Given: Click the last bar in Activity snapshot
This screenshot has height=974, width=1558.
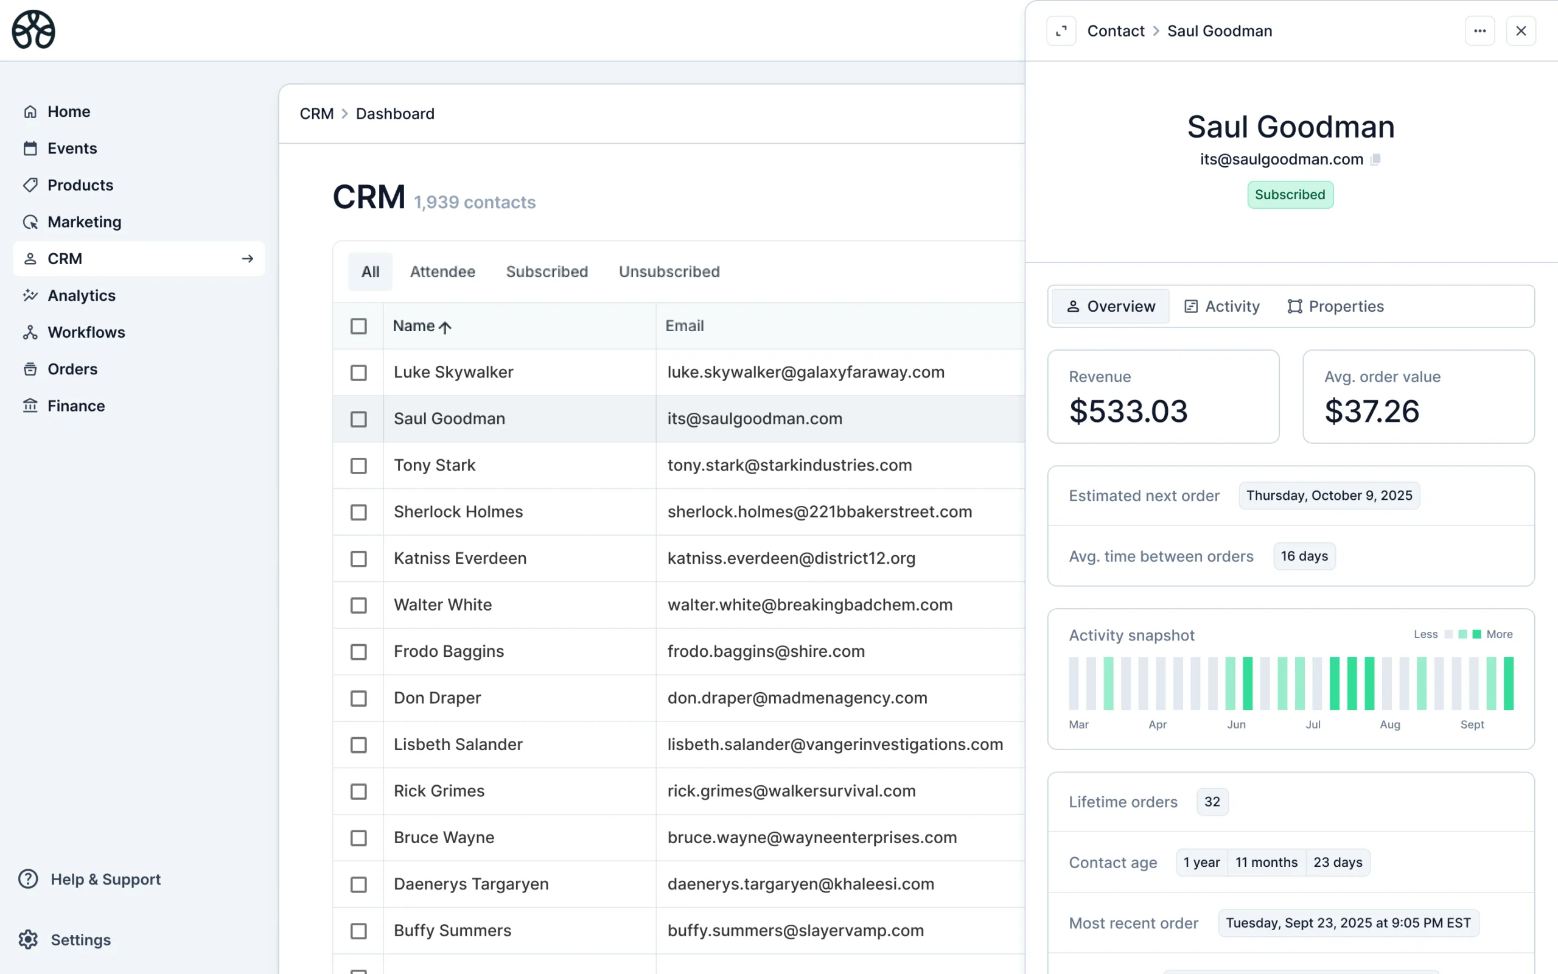Looking at the screenshot, I should point(1509,683).
